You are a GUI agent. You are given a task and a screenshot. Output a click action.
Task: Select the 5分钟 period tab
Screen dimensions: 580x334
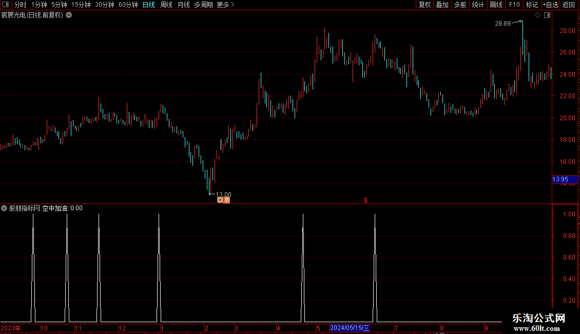59,5
